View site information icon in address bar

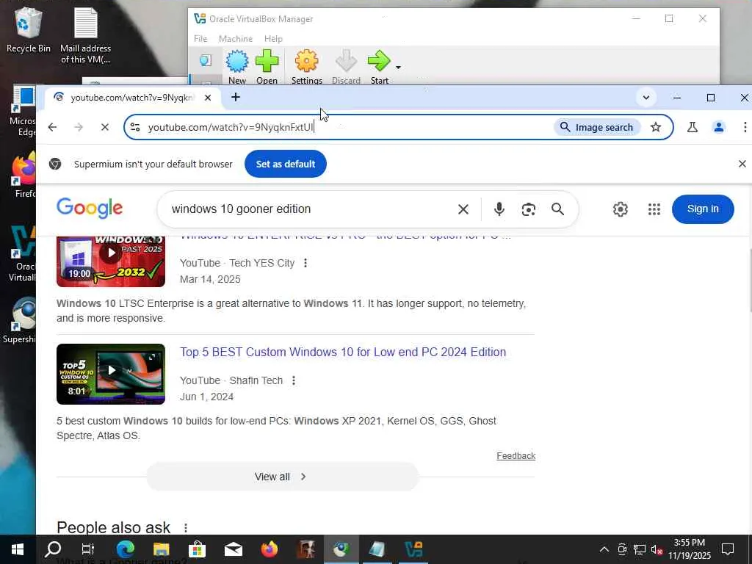(x=135, y=127)
